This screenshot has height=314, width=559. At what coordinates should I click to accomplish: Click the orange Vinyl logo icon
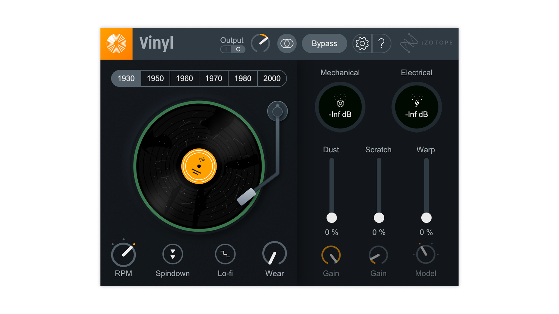click(x=116, y=44)
